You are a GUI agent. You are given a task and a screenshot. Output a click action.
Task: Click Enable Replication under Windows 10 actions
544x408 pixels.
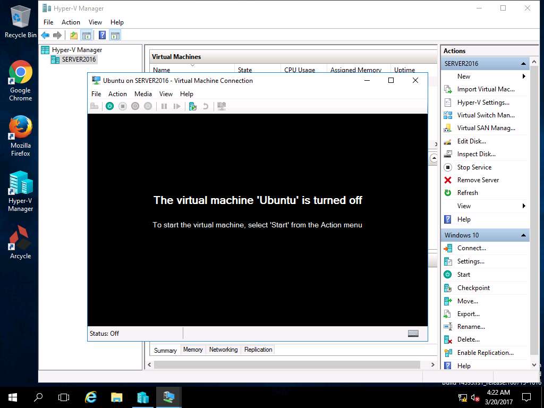tap(485, 353)
